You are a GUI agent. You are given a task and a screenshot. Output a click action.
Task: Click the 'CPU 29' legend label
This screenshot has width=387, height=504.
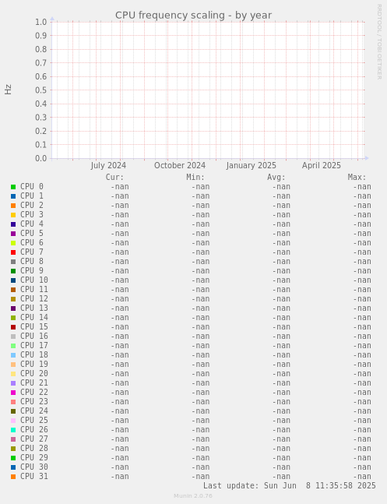coord(34,457)
